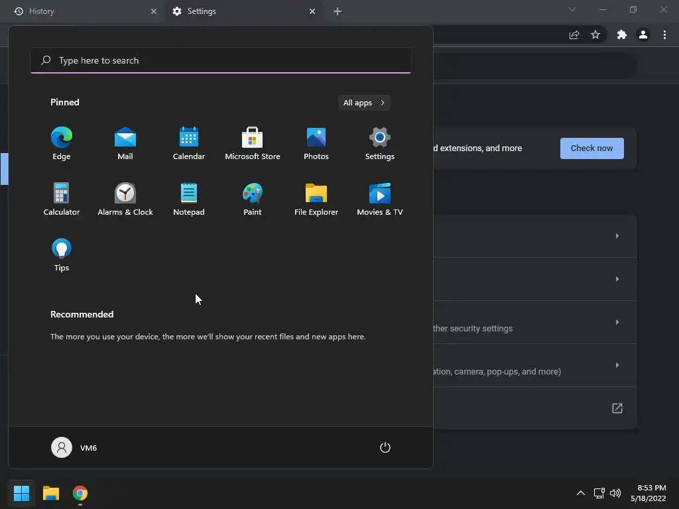
Task: Open the external link icon row in Chrome
Action: [617, 408]
